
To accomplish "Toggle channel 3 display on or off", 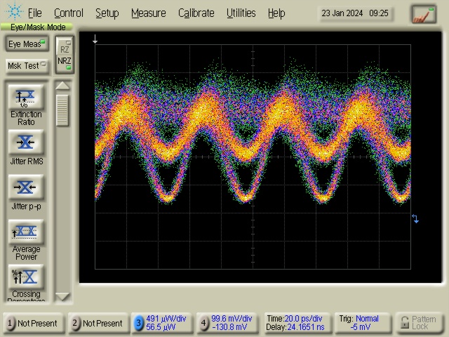I will pyautogui.click(x=139, y=323).
